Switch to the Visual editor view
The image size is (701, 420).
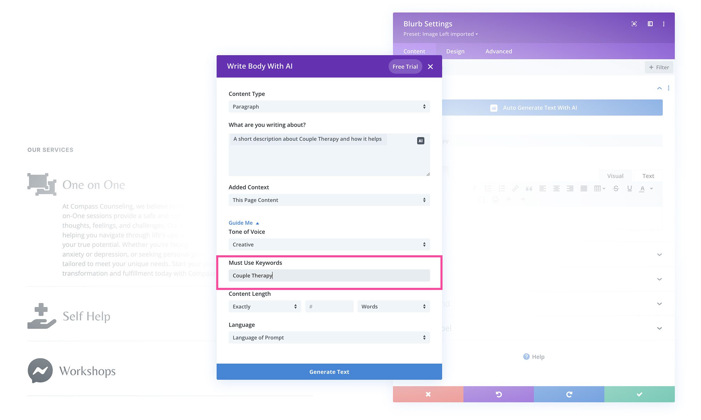point(616,176)
